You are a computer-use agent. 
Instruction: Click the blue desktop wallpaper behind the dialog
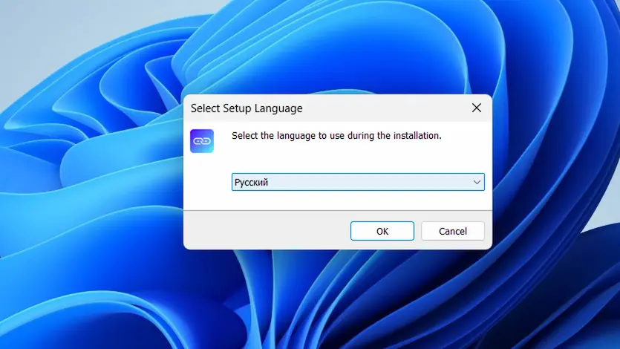tap(89, 282)
